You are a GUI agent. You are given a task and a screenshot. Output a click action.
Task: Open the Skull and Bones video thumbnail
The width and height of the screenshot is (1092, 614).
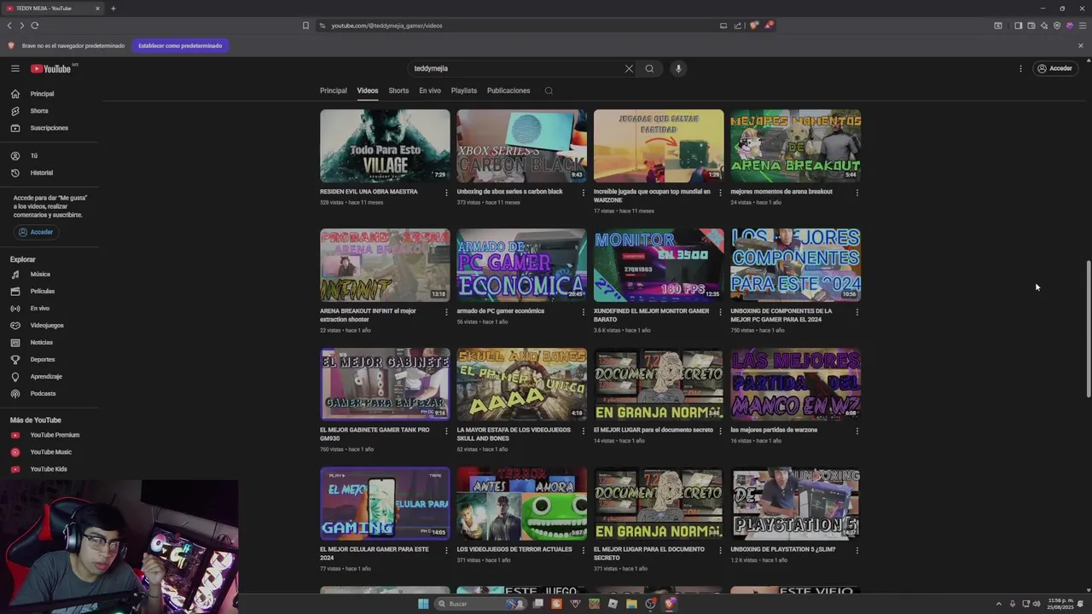coord(521,385)
